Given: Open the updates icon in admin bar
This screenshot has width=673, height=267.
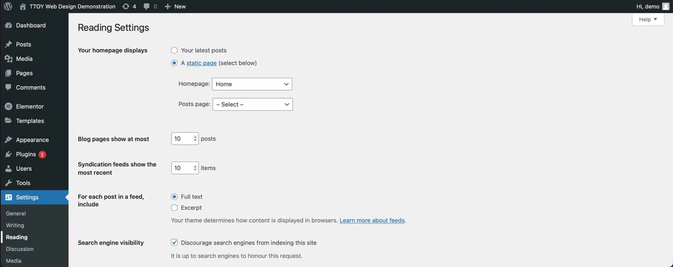Looking at the screenshot, I should (x=126, y=7).
